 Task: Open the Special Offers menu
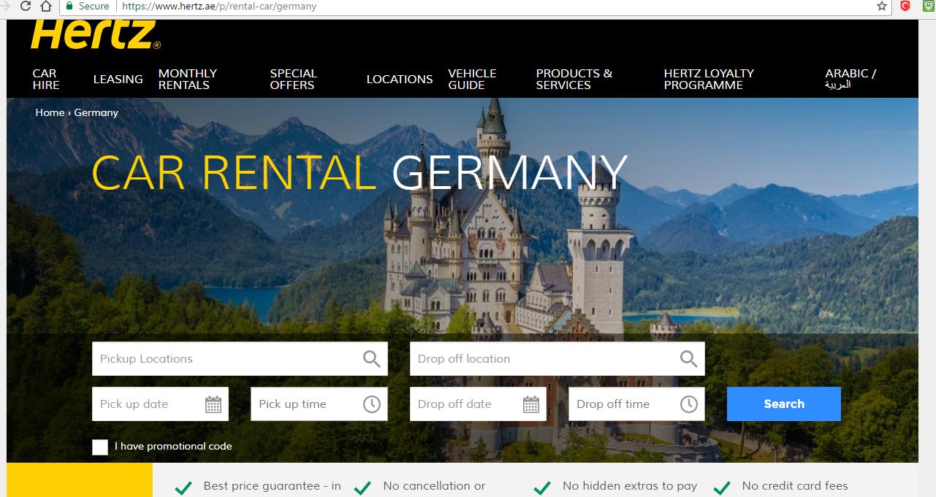[293, 79]
